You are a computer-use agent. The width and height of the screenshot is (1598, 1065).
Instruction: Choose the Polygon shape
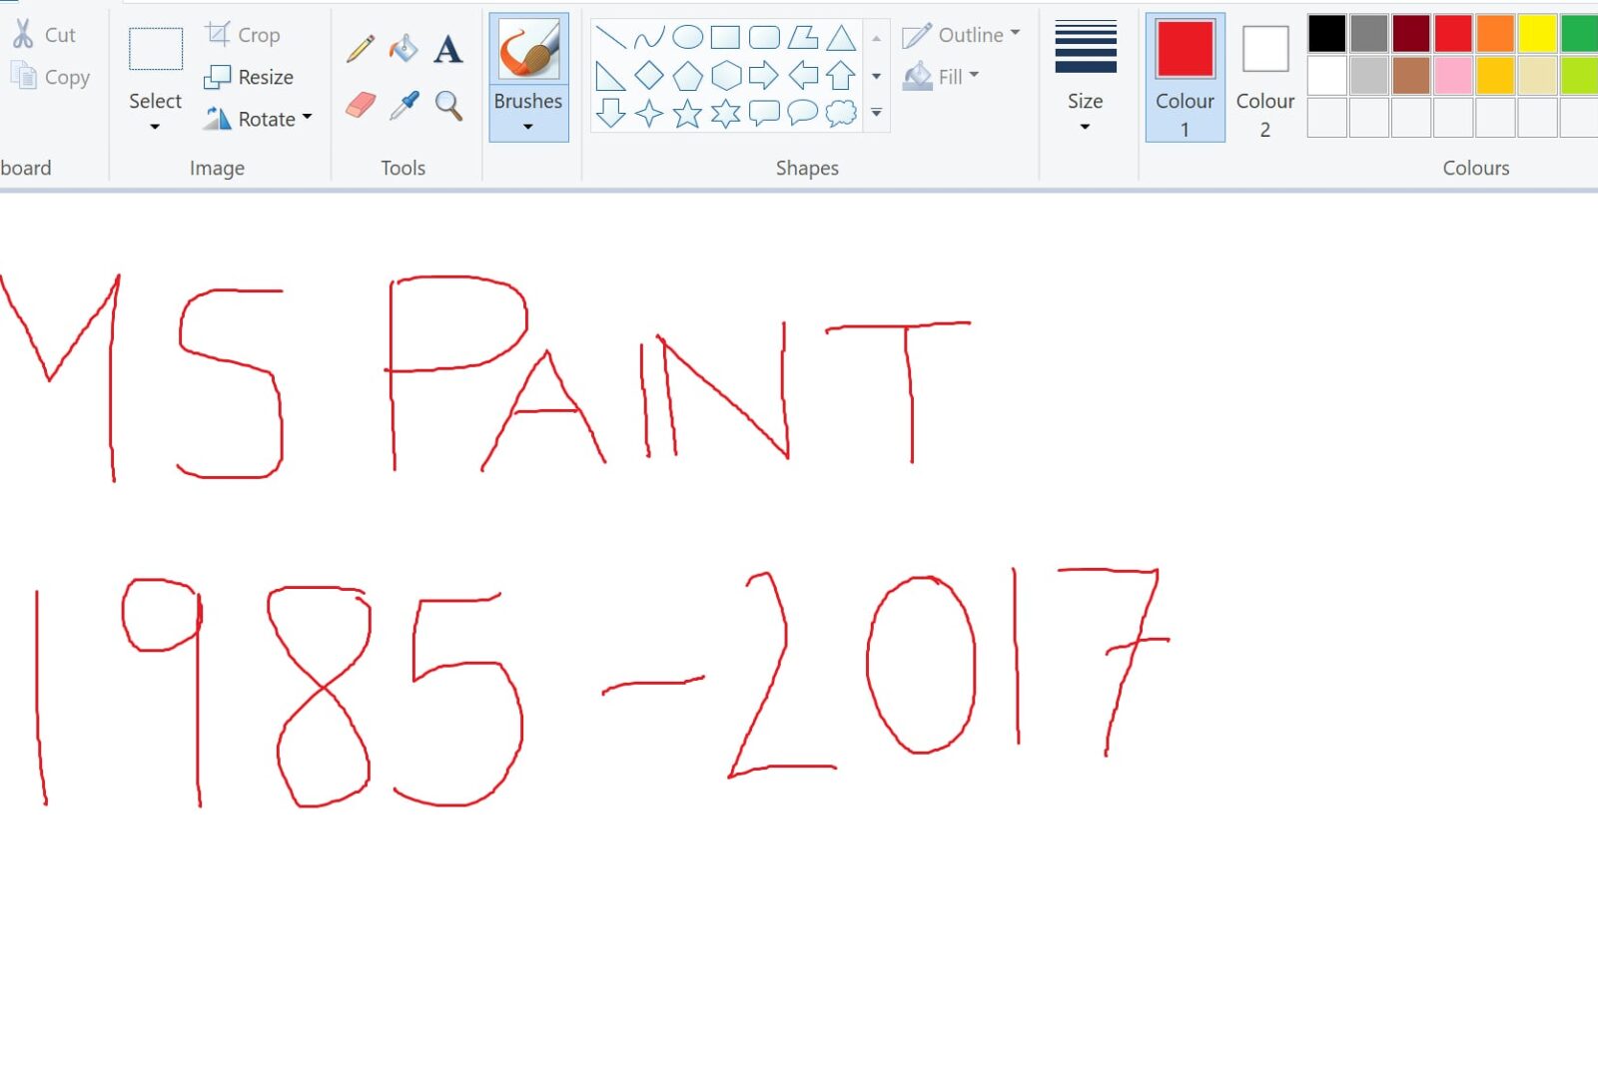pos(802,38)
